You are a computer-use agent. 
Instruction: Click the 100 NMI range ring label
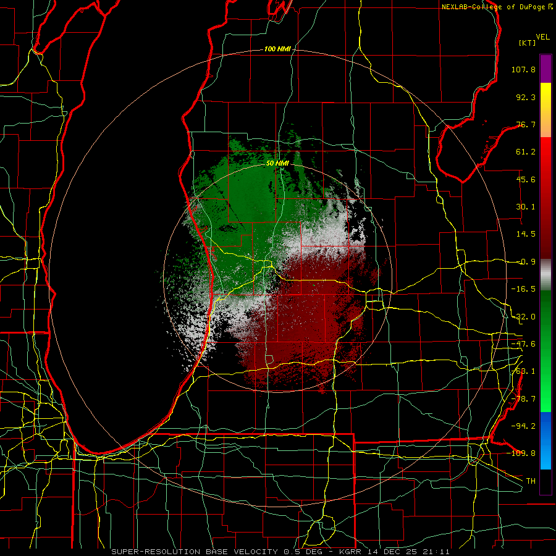[277, 49]
